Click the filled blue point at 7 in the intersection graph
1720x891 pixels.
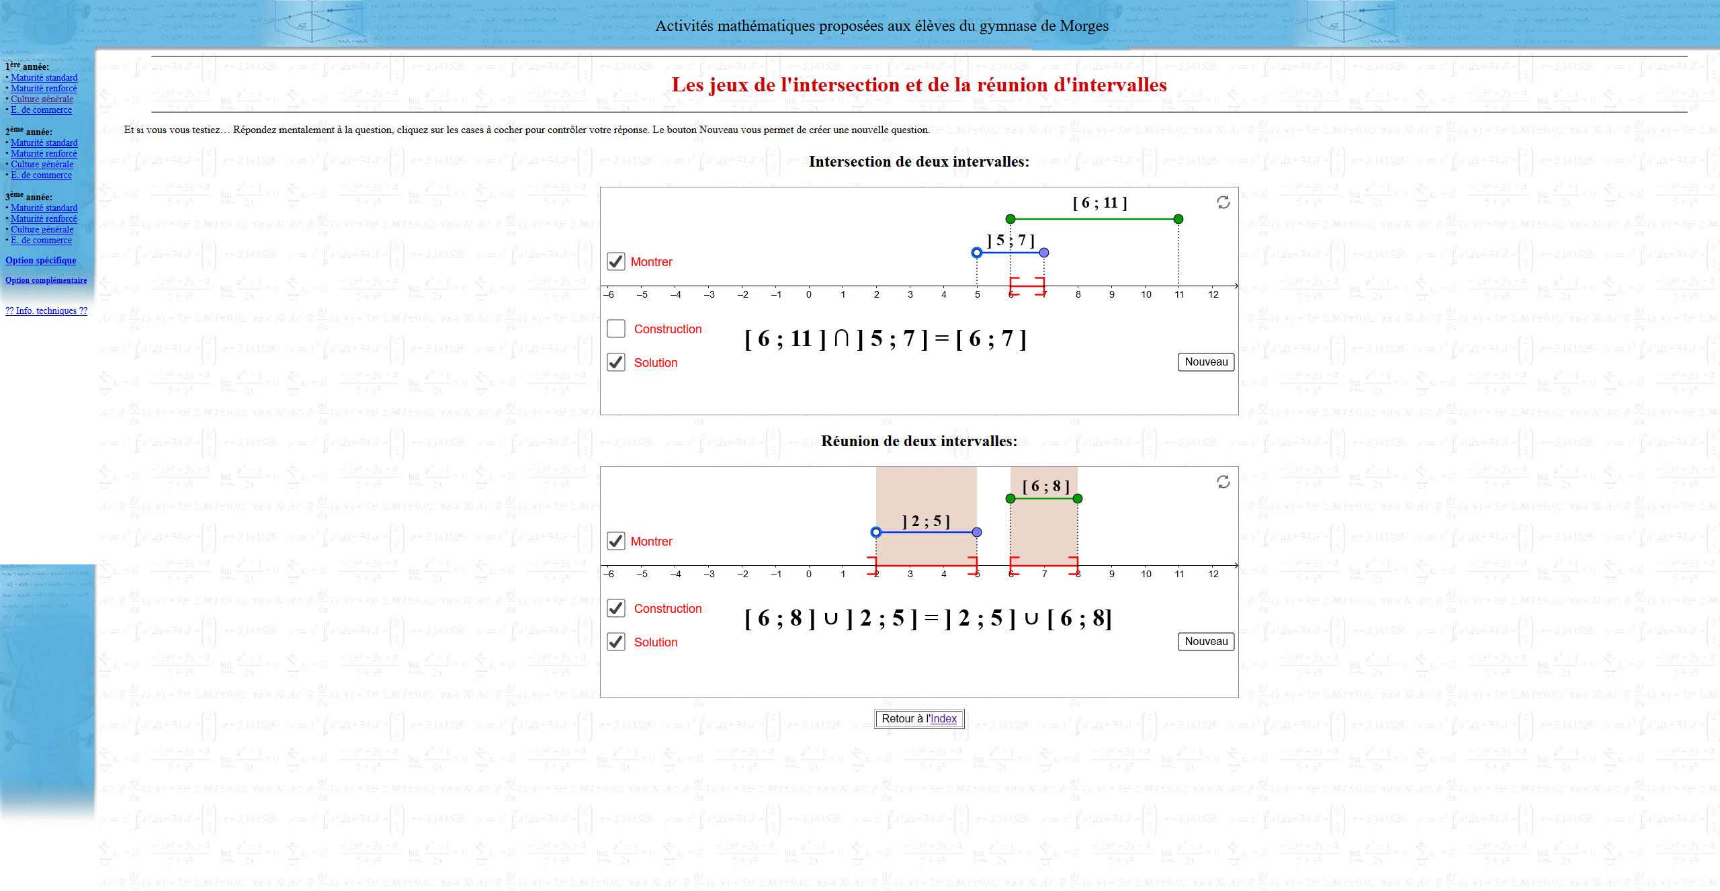(1043, 253)
